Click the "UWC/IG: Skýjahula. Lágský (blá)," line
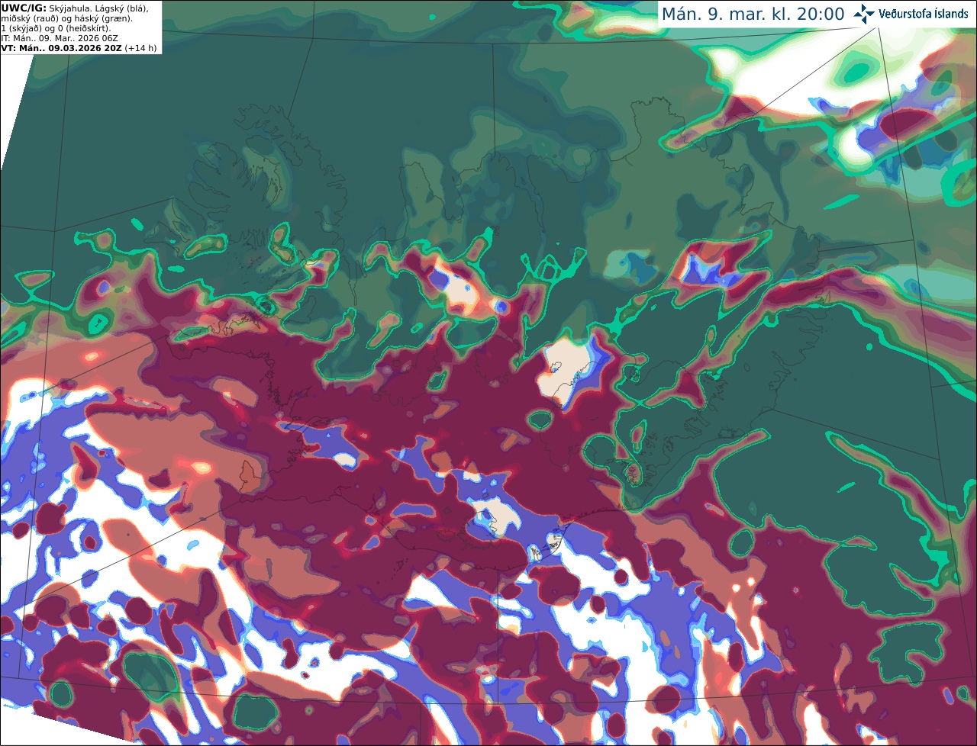Image resolution: width=977 pixels, height=746 pixels. click(75, 8)
